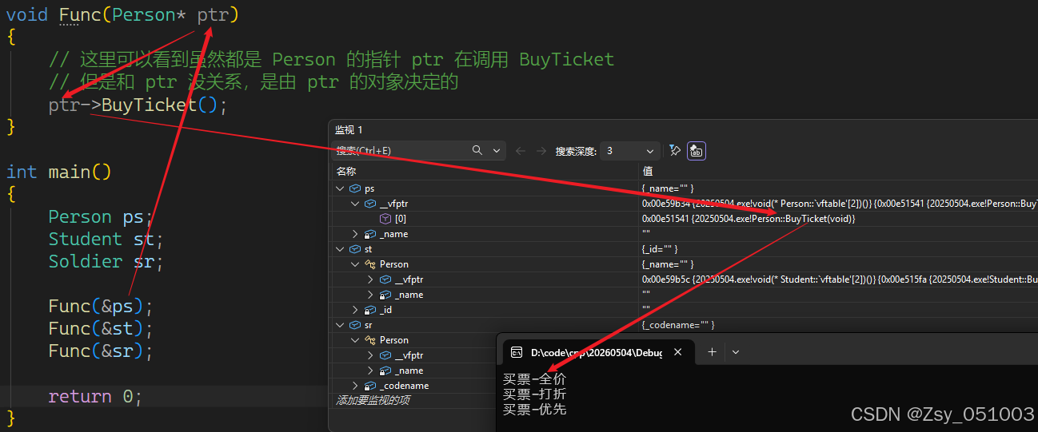1038x432 pixels.
Task: Click 'int main()' function header
Action: click(x=58, y=172)
